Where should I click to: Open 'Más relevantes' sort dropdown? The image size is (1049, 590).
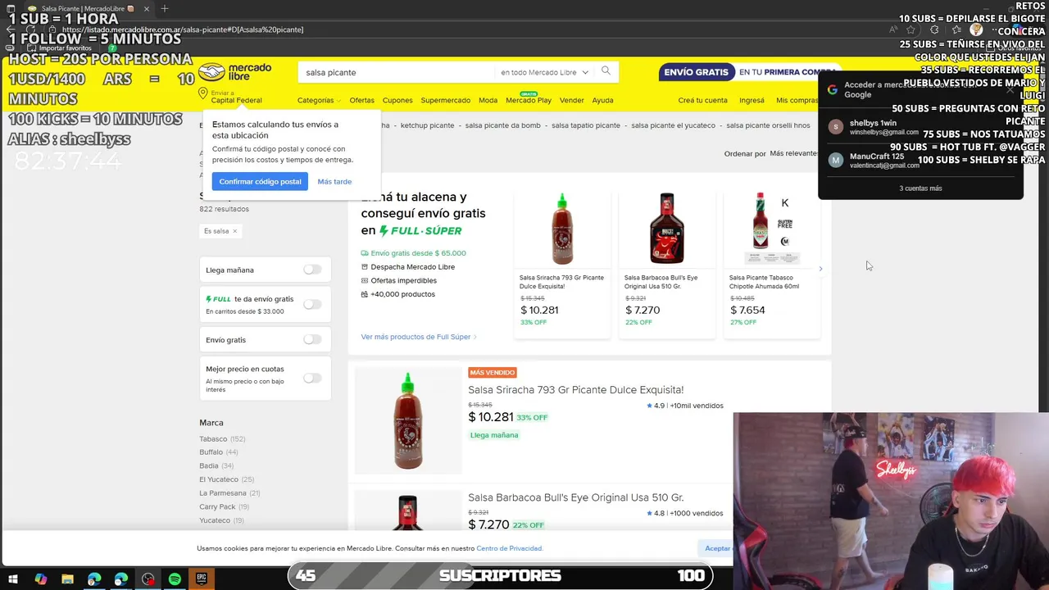point(793,153)
